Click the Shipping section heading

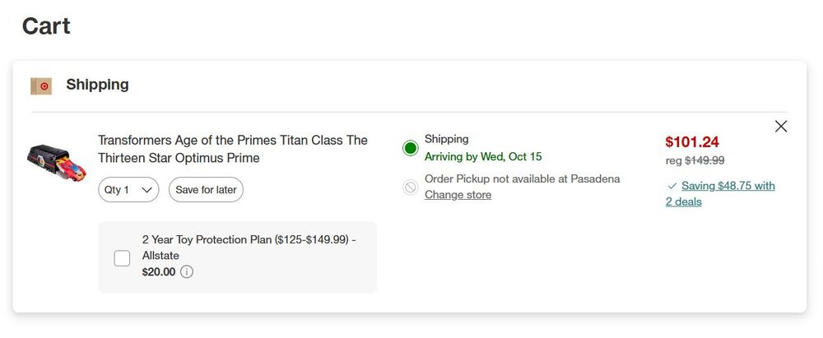point(97,85)
